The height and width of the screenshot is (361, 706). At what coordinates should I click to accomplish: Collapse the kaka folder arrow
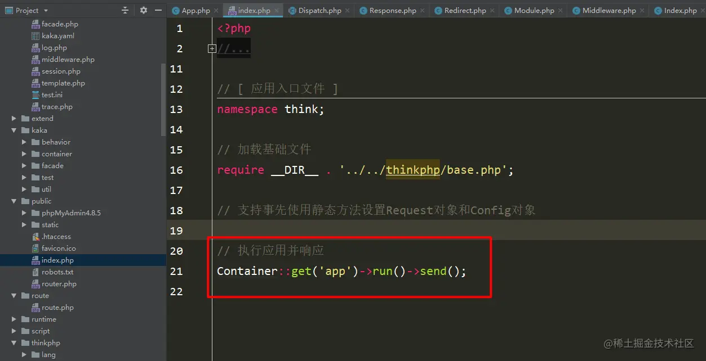14,130
